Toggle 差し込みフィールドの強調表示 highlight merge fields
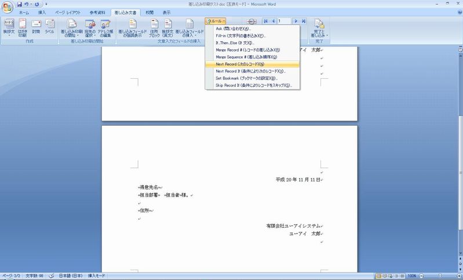 [133, 28]
